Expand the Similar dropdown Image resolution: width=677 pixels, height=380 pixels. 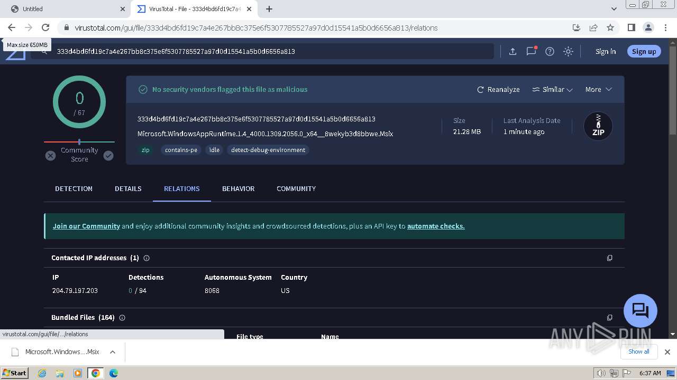[x=552, y=90]
